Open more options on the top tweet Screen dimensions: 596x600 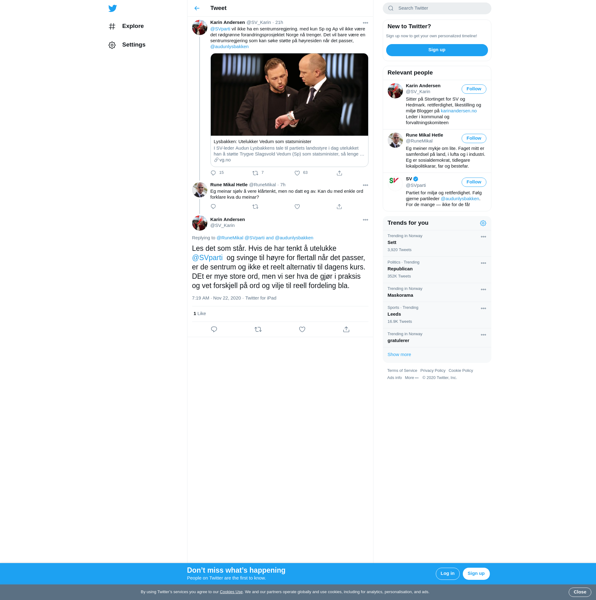365,23
